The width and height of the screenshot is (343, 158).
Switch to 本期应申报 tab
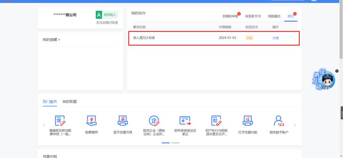click(230, 16)
